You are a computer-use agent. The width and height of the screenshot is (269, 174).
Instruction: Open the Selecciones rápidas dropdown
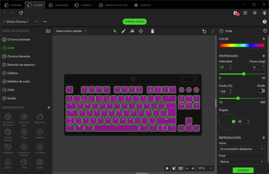click(71, 31)
